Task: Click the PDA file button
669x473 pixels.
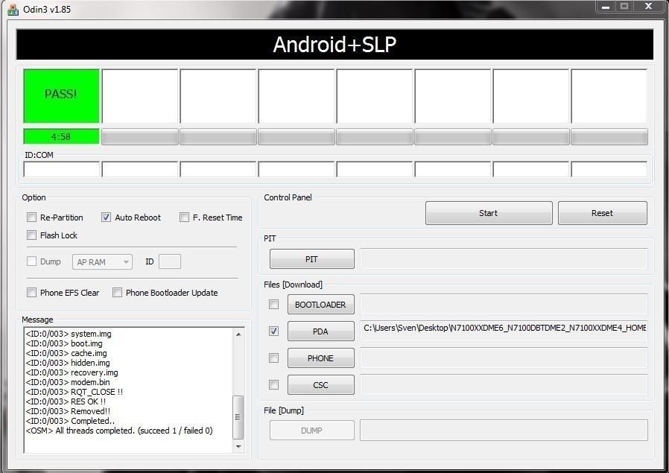Action: [321, 331]
